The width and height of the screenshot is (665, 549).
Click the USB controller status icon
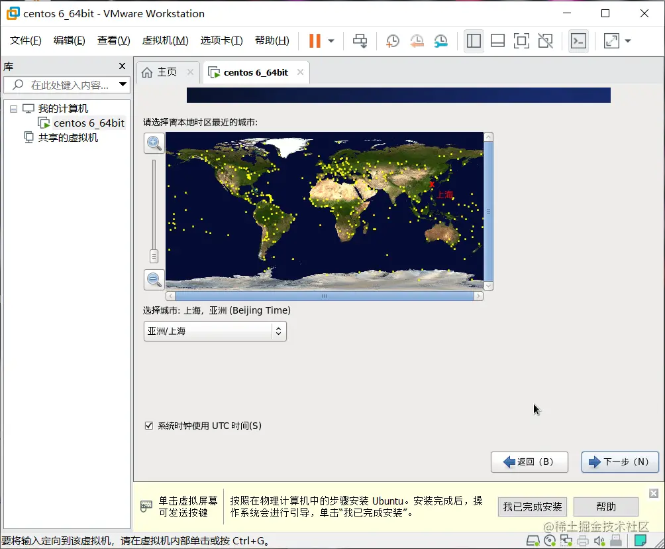pyautogui.click(x=616, y=540)
